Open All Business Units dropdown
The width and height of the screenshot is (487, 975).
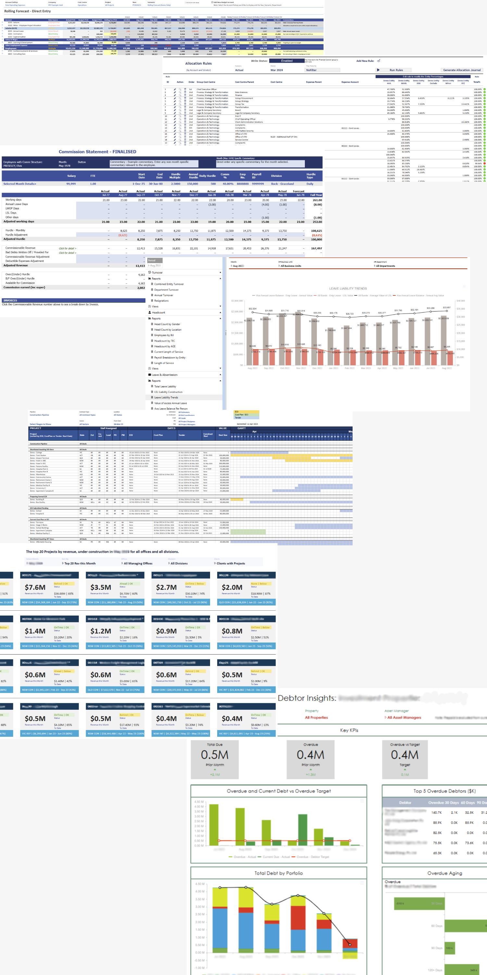(x=290, y=266)
